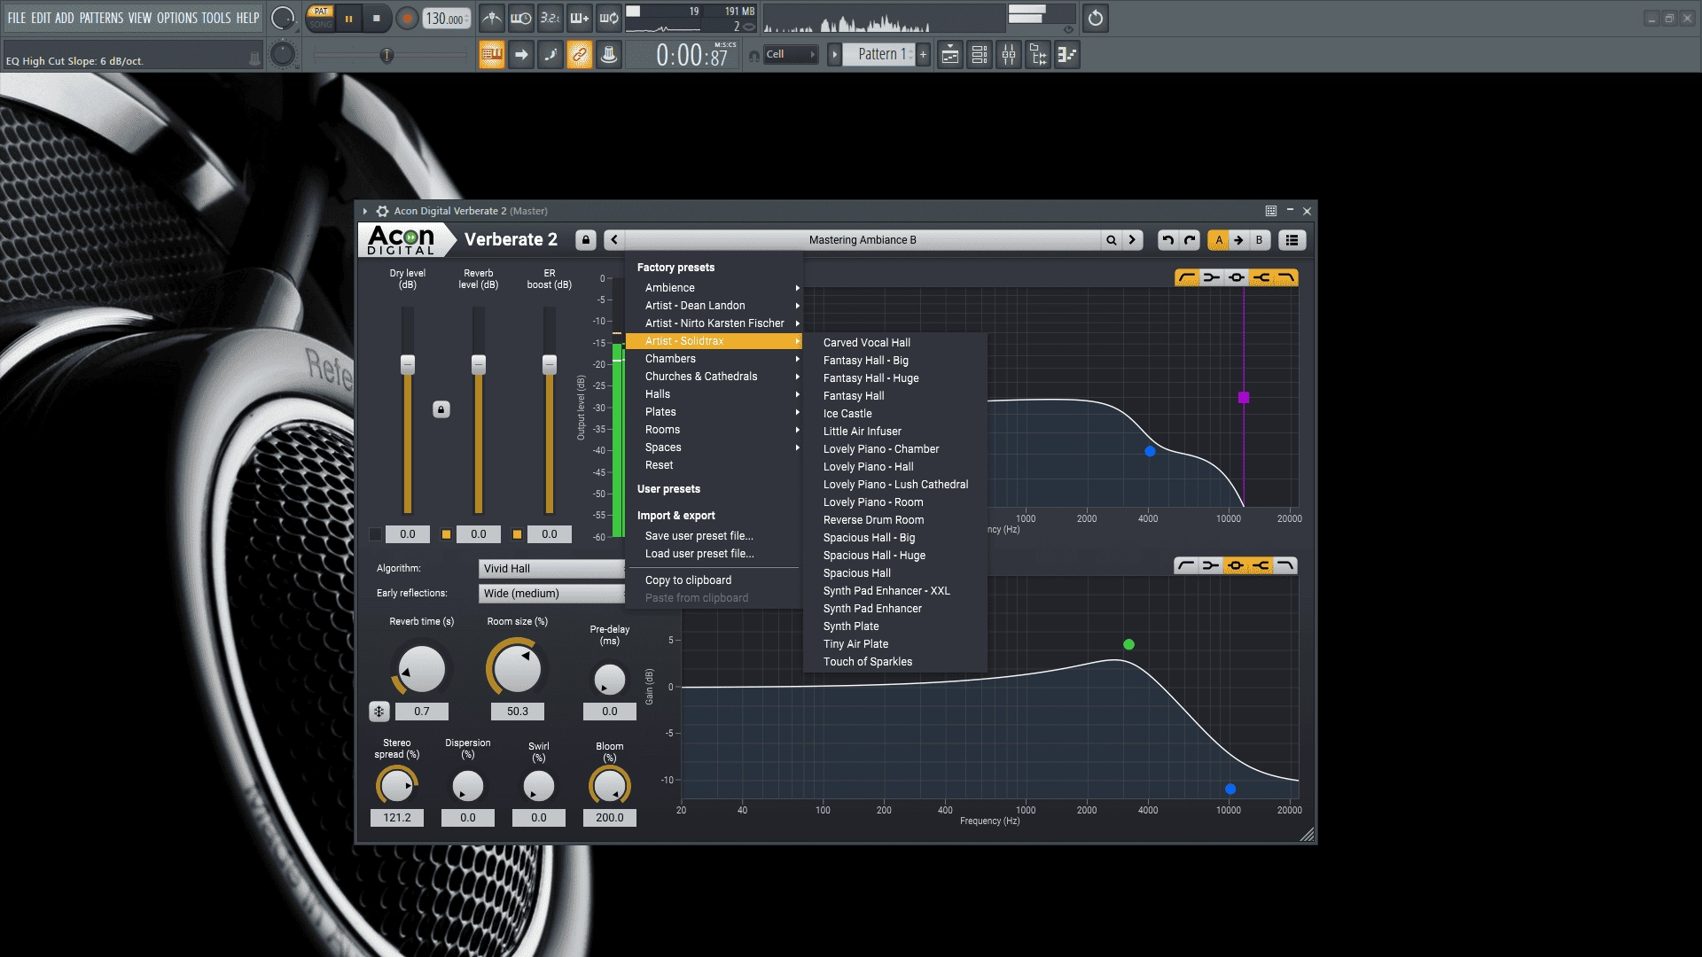Select Lovely Piano - Lush Cathedral preset
1702x957 pixels.
click(895, 485)
